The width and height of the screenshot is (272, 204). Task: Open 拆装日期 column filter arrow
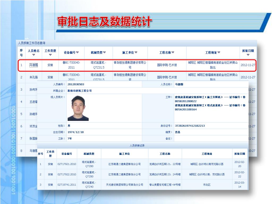pos(248,55)
